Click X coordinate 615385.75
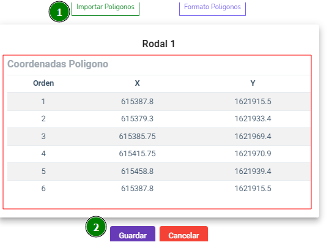Screen dimensions: 329x242 (x=137, y=137)
